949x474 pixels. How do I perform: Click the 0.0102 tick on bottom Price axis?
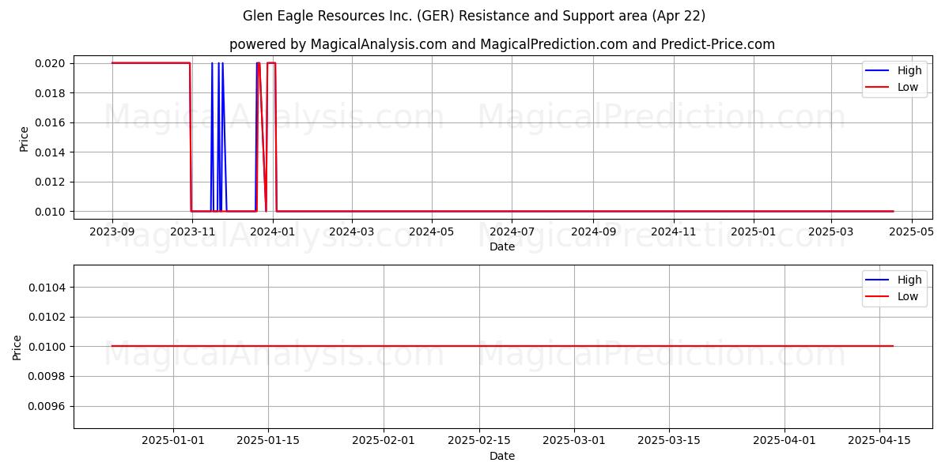[x=47, y=317]
